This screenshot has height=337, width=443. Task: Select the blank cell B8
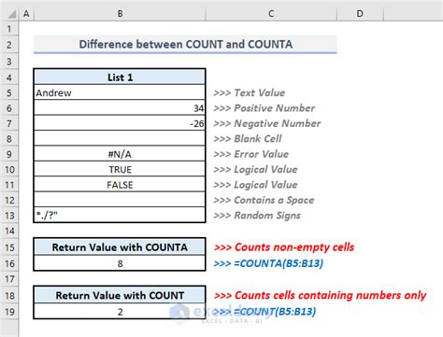pyautogui.click(x=120, y=139)
